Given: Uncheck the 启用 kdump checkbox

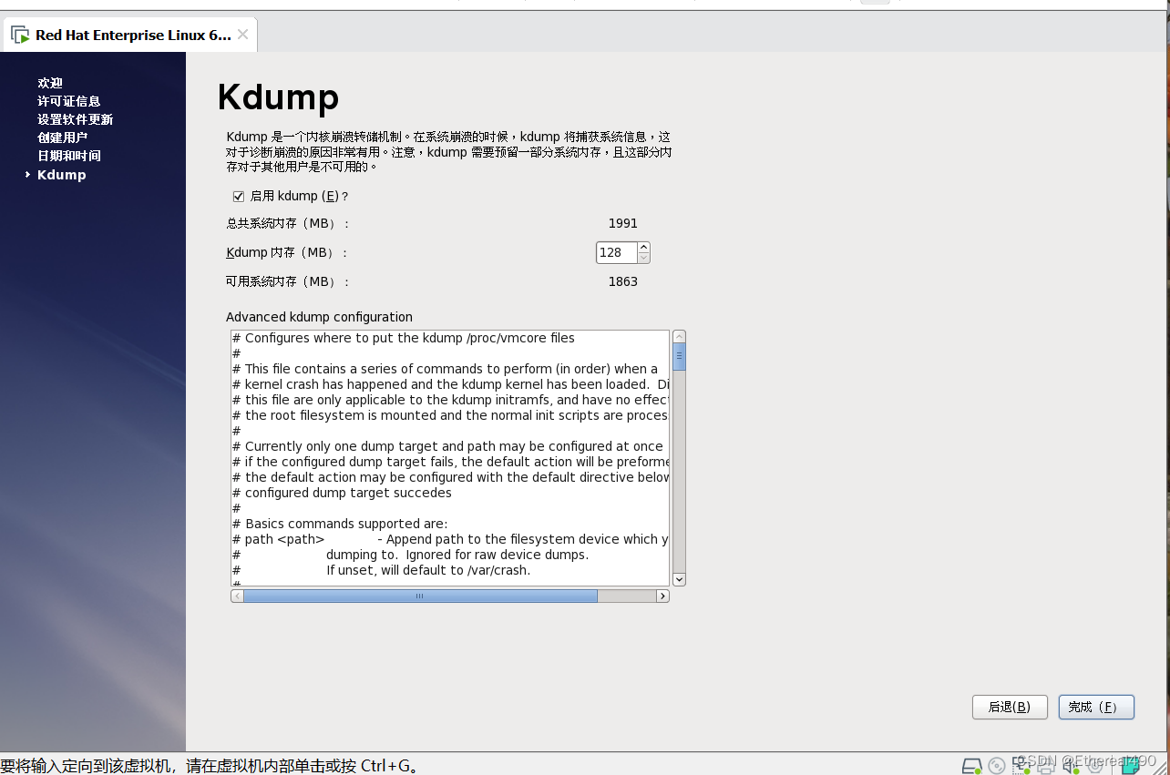Looking at the screenshot, I should 238,196.
